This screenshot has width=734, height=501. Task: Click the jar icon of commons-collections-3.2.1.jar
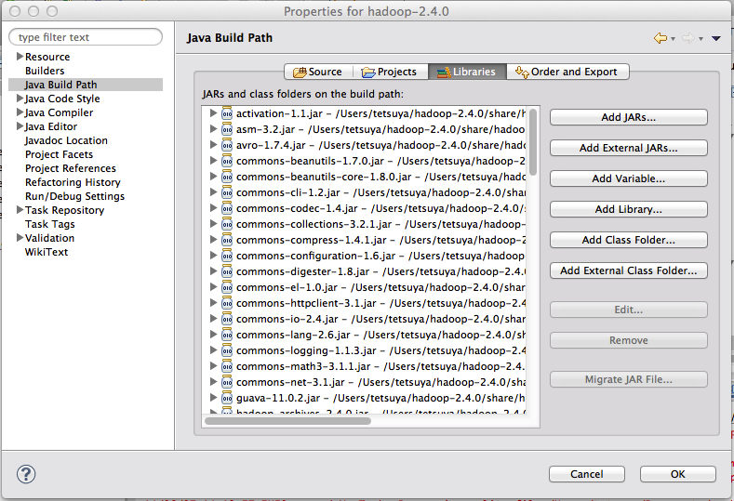point(227,224)
